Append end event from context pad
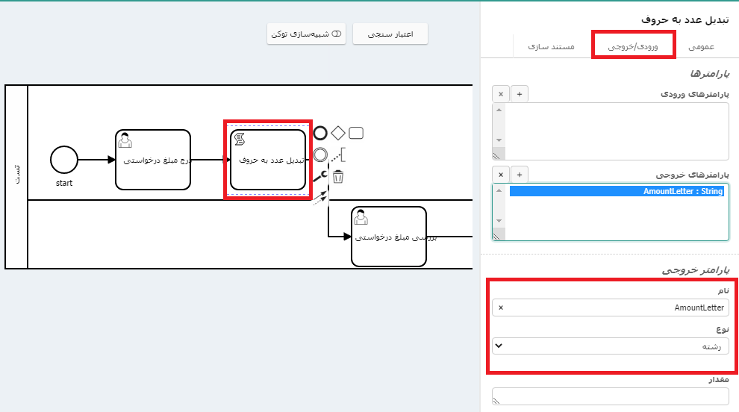This screenshot has width=739, height=412. (320, 133)
